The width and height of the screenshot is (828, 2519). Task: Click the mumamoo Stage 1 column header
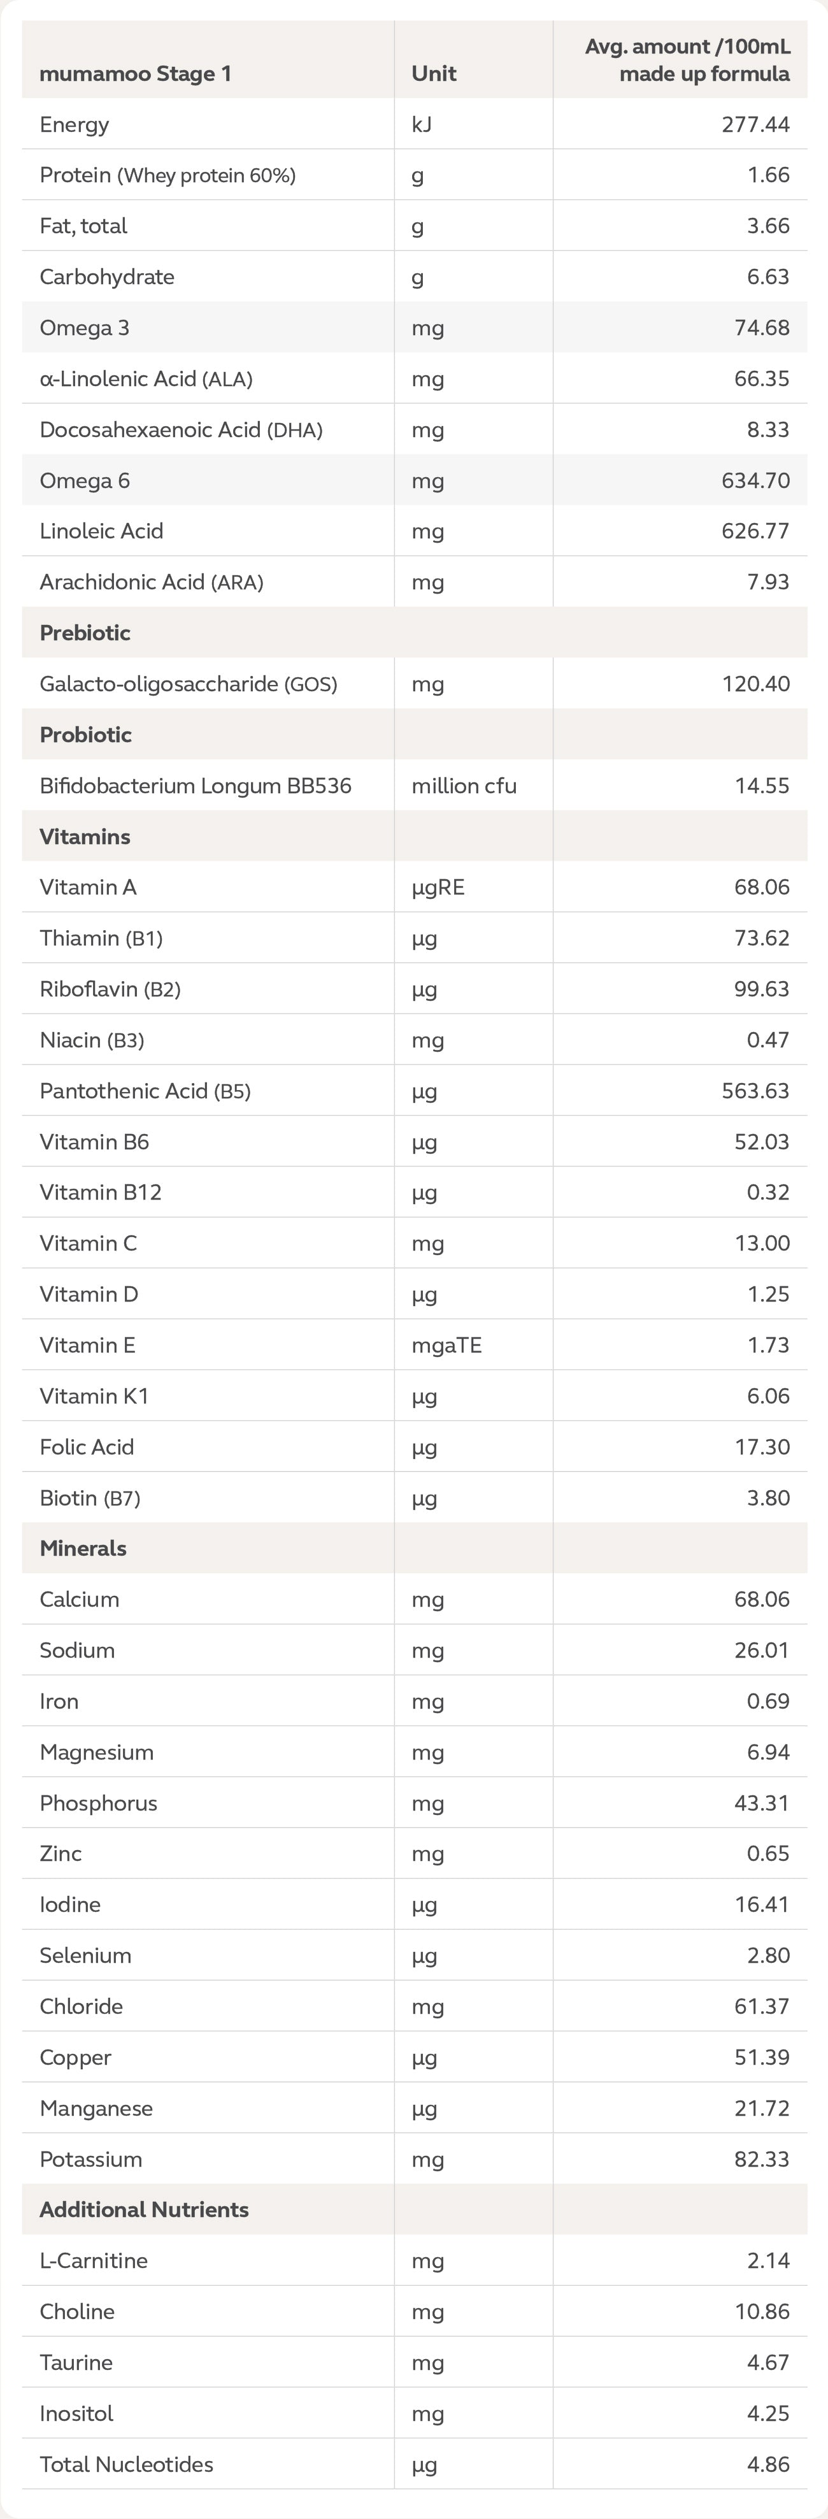135,75
